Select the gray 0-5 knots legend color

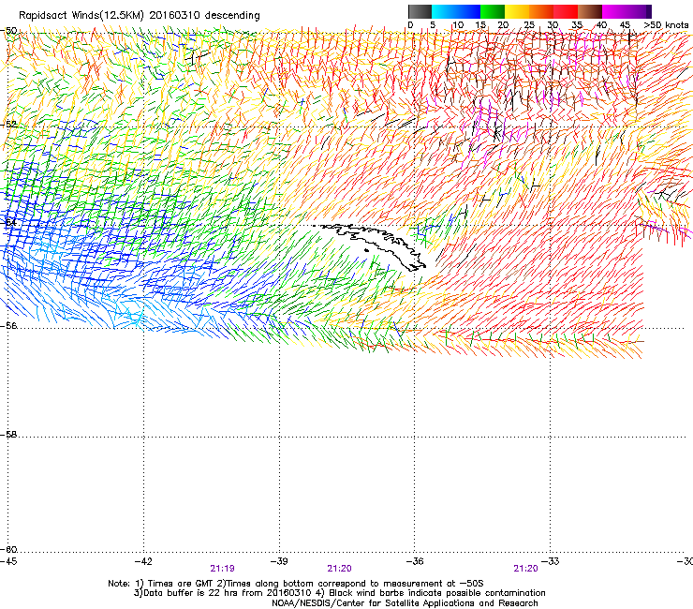pos(420,11)
